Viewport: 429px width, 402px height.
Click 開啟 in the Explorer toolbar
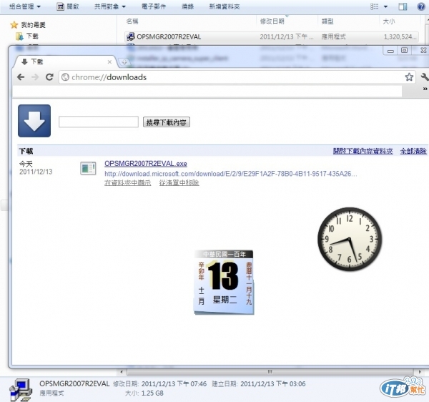pos(68,6)
